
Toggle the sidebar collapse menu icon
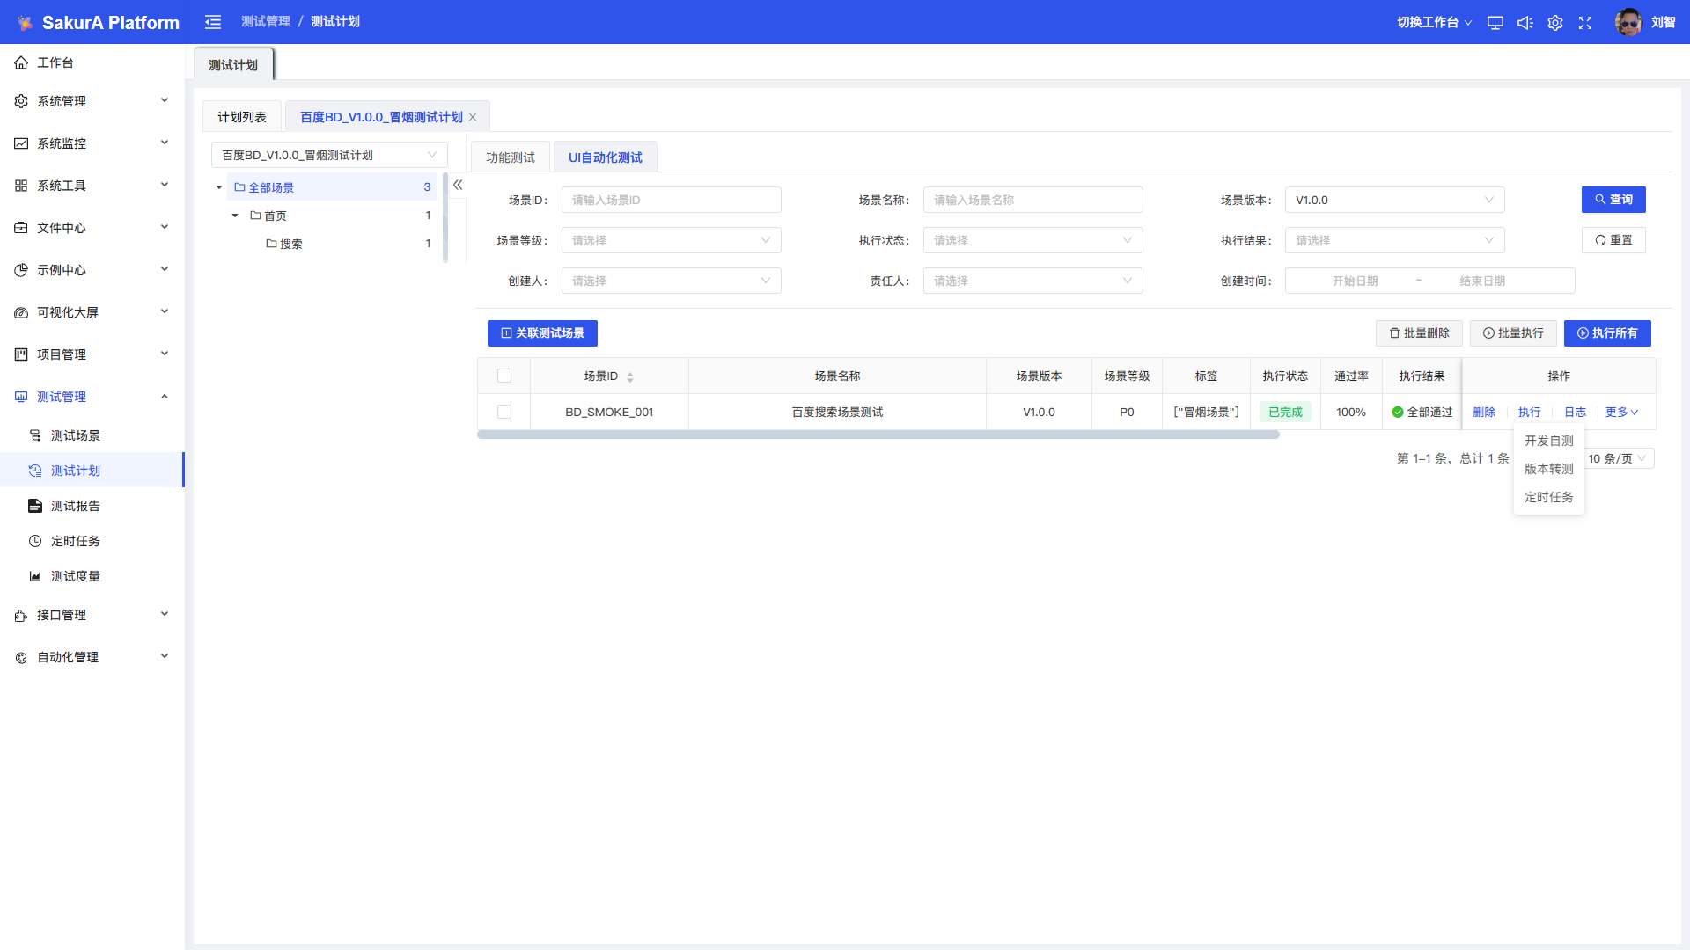click(x=213, y=22)
